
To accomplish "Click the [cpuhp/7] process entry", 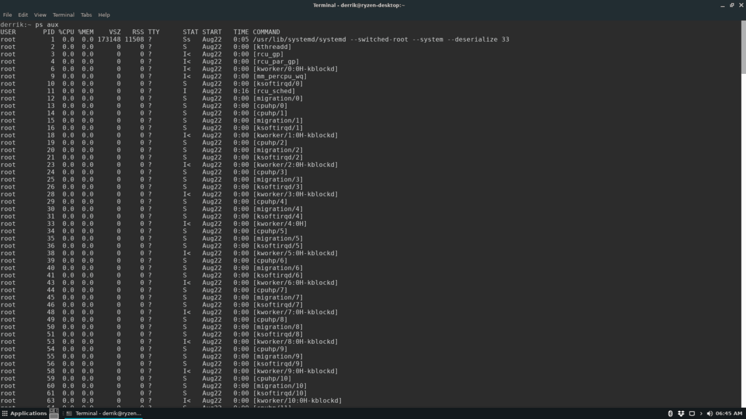I will click(x=270, y=290).
